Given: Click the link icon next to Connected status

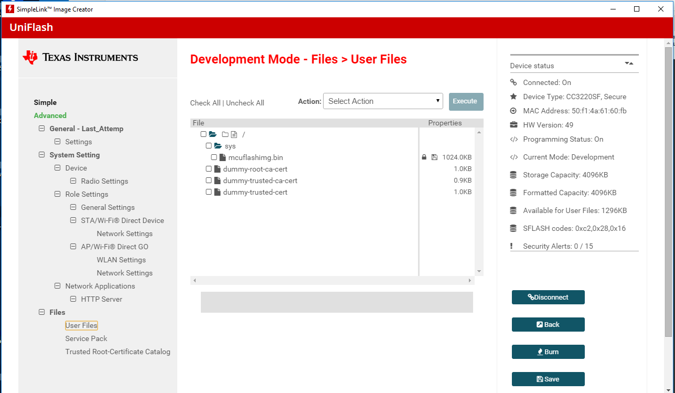Looking at the screenshot, I should coord(513,82).
